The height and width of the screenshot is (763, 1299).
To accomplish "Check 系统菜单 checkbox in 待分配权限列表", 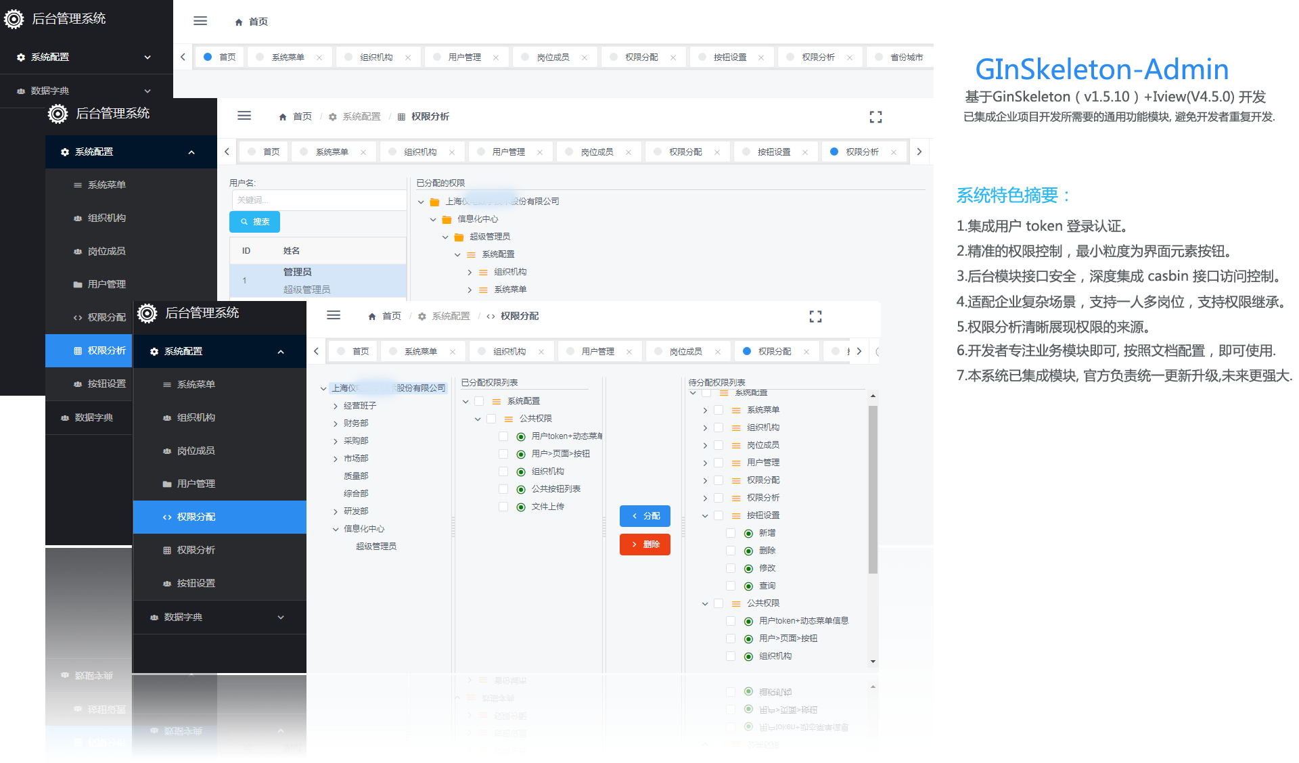I will (x=719, y=410).
